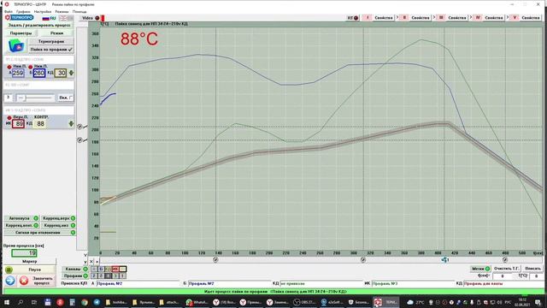Click the ИК temperature field 89
Image resolution: width=547 pixels, height=308 pixels.
pyautogui.click(x=19, y=123)
